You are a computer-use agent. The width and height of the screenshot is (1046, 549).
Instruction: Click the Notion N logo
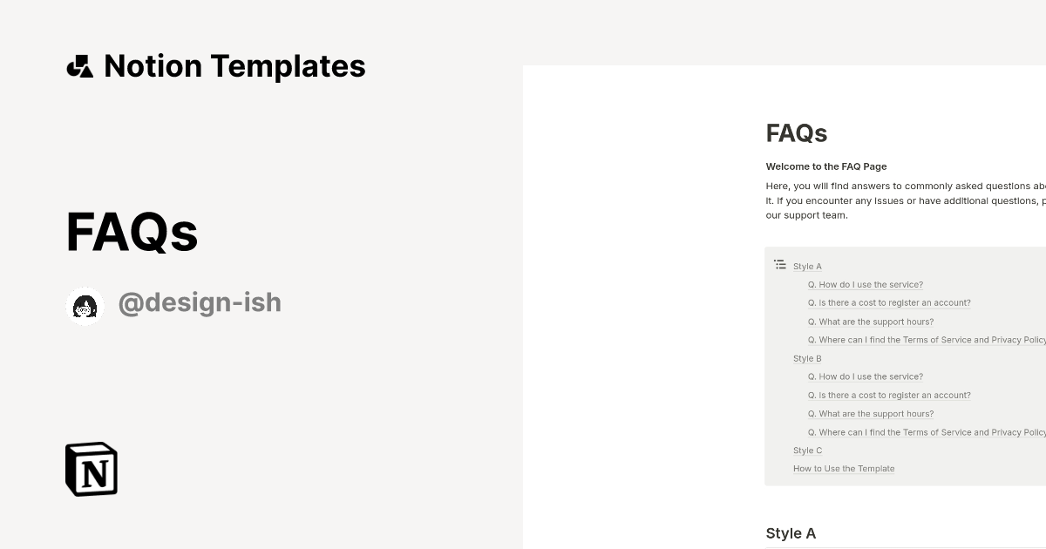pos(90,469)
